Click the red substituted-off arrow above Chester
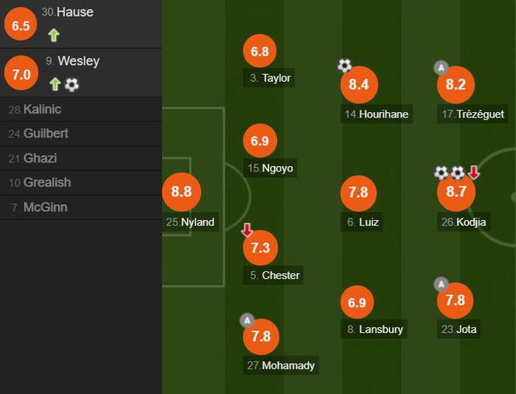516x394 pixels. (x=247, y=230)
